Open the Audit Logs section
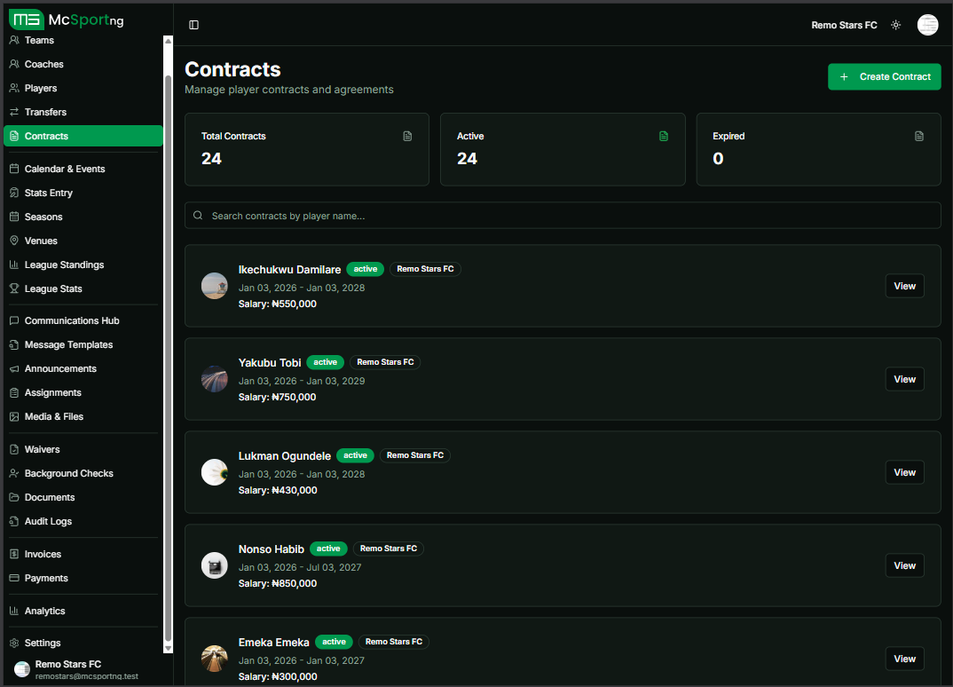 pos(48,522)
